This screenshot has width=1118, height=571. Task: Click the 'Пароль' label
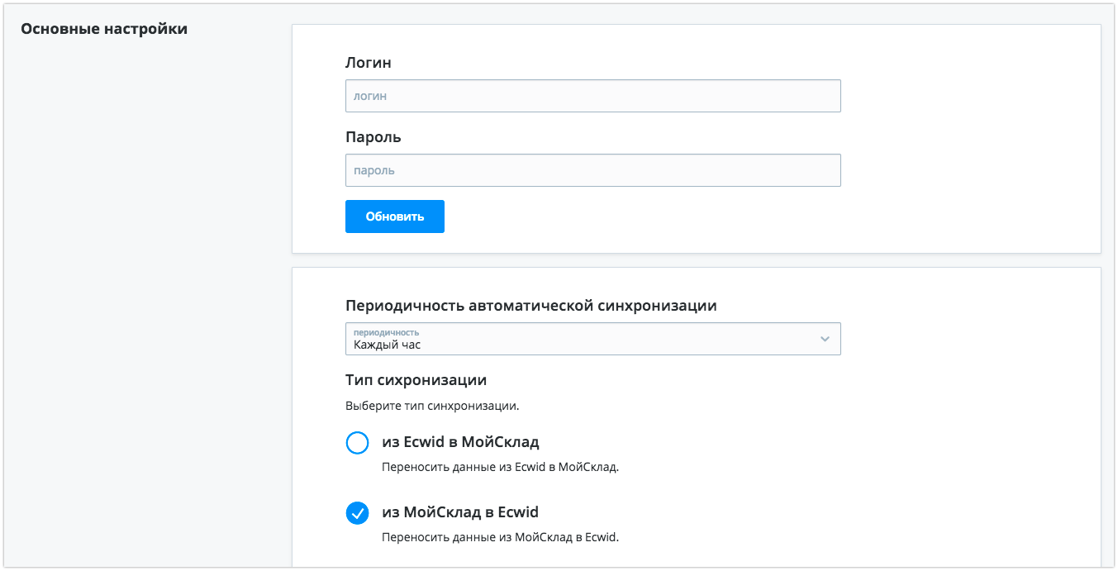(373, 137)
